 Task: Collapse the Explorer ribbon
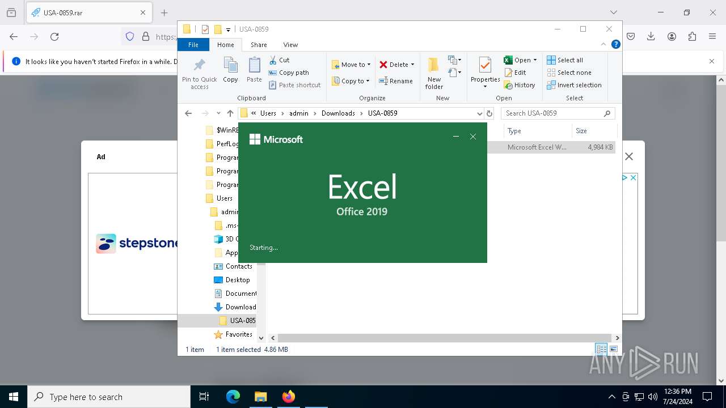pyautogui.click(x=603, y=44)
